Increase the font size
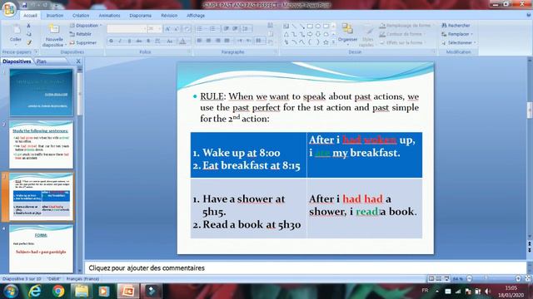 [x=167, y=29]
